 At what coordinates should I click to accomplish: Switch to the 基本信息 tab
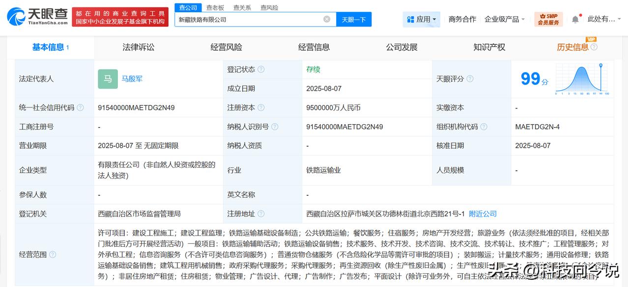click(x=50, y=48)
